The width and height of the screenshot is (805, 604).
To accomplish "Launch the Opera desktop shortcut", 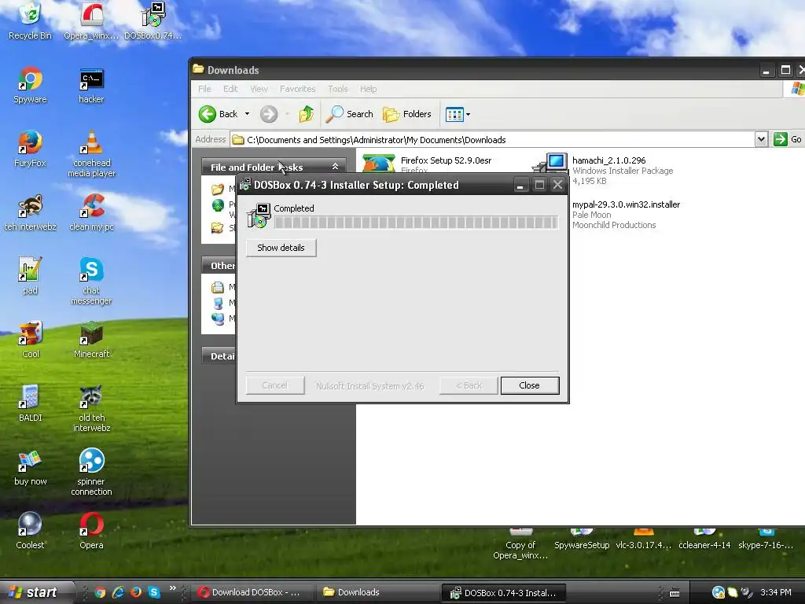I will pos(91,531).
